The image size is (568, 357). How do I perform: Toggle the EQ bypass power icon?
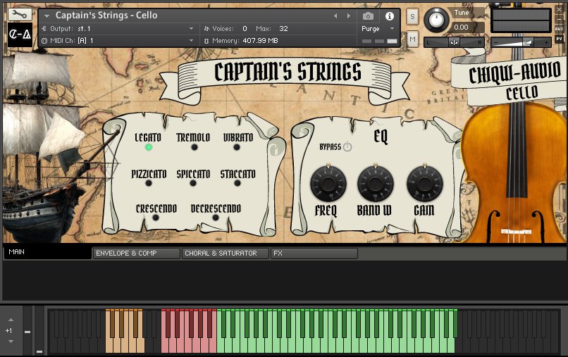tap(347, 147)
